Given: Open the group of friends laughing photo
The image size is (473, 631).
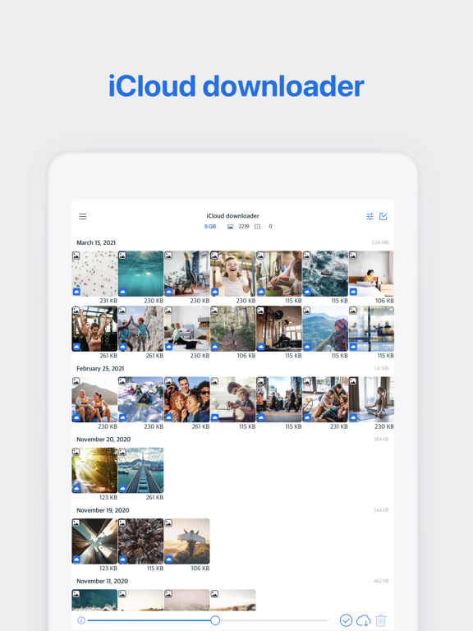Looking at the screenshot, I should click(187, 399).
